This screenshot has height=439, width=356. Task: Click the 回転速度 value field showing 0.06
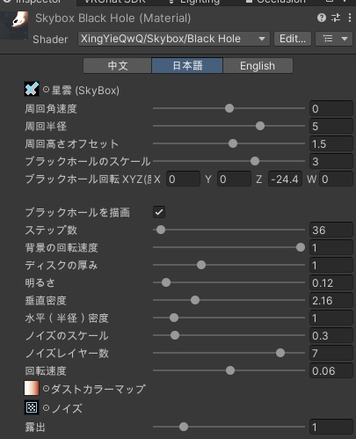pos(331,370)
